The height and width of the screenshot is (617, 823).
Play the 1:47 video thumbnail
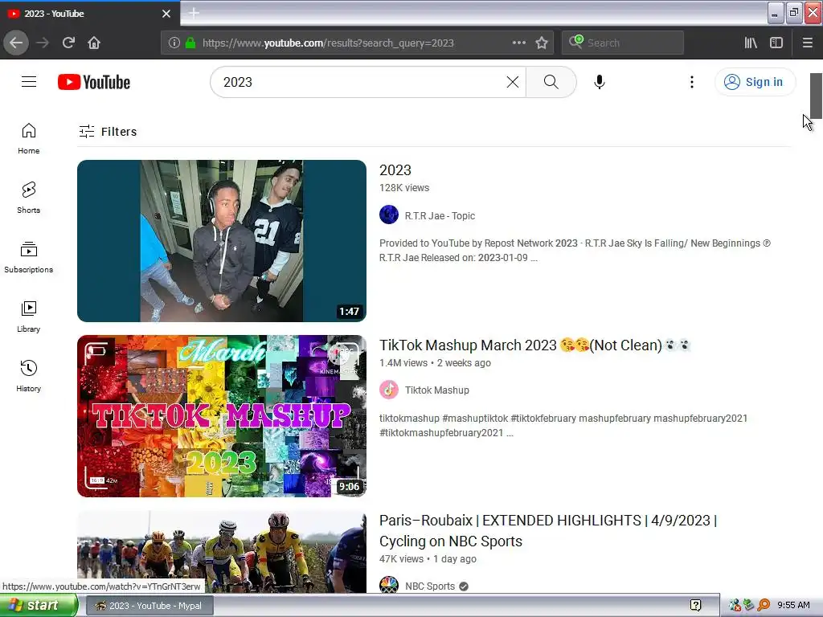[222, 241]
